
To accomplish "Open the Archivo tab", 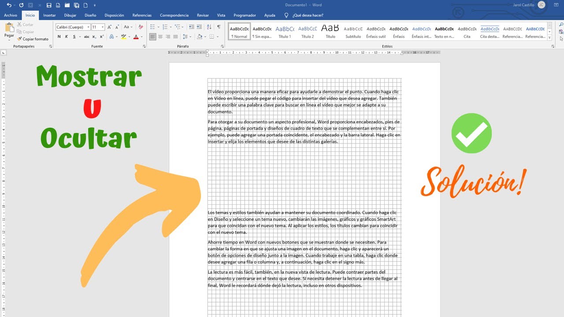I will (x=11, y=15).
